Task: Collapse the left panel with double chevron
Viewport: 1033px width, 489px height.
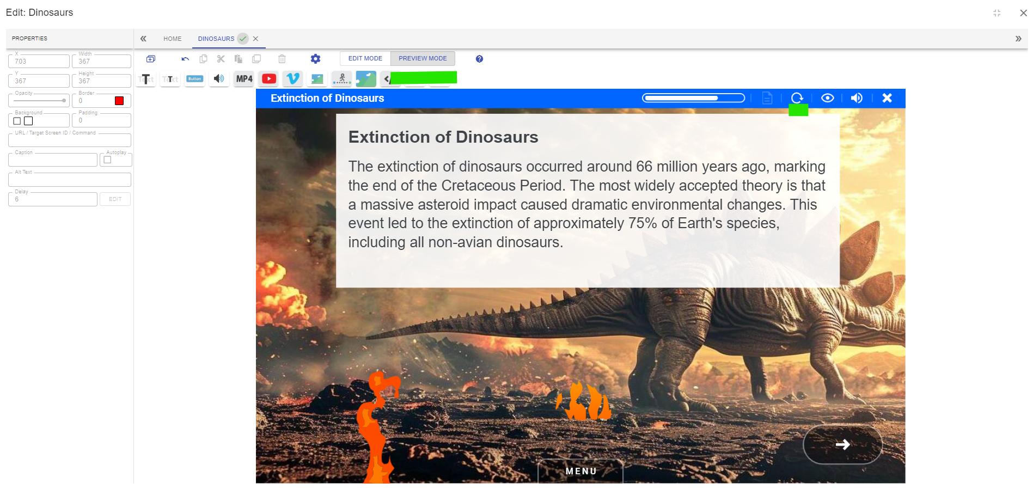Action: (143, 39)
